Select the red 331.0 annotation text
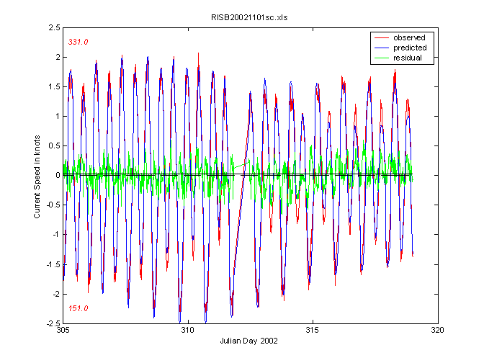The width and height of the screenshot is (484, 363). click(x=78, y=42)
